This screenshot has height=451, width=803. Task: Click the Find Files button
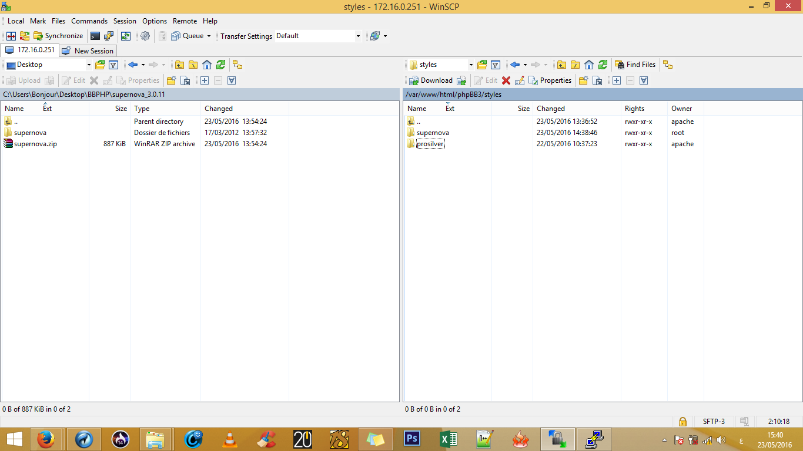[x=635, y=65]
